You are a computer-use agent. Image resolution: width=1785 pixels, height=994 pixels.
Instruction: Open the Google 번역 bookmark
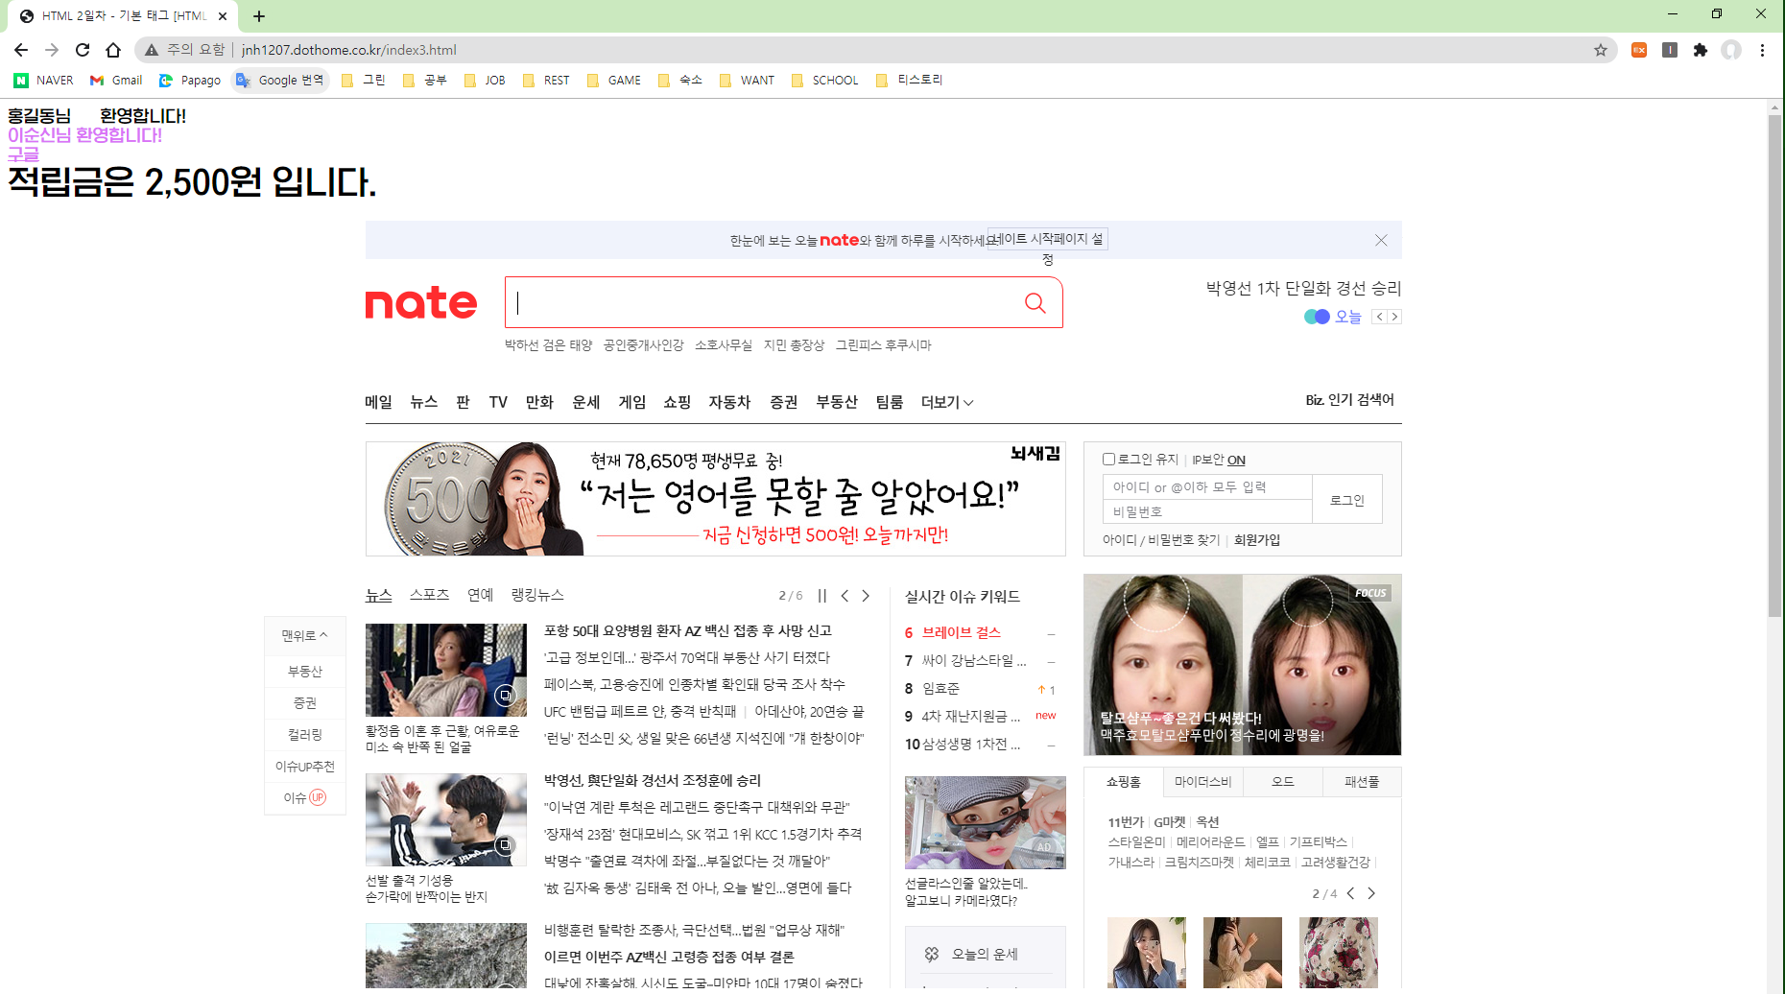click(280, 81)
